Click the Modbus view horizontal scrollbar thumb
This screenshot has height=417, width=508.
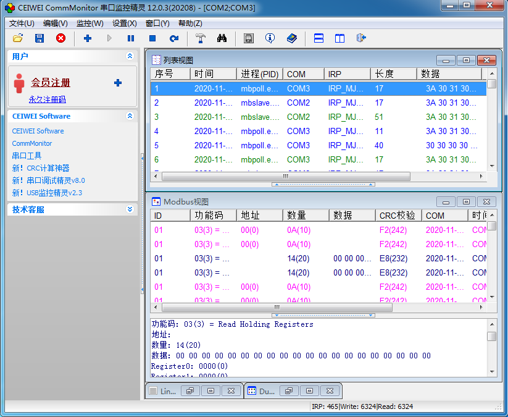coord(277,307)
